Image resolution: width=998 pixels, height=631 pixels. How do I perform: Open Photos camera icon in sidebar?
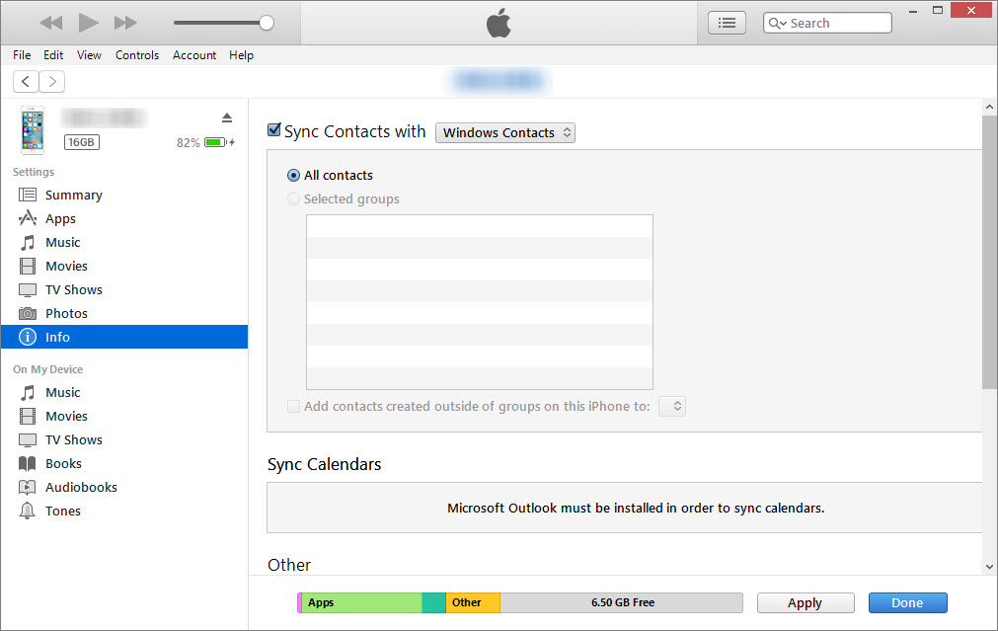point(28,313)
